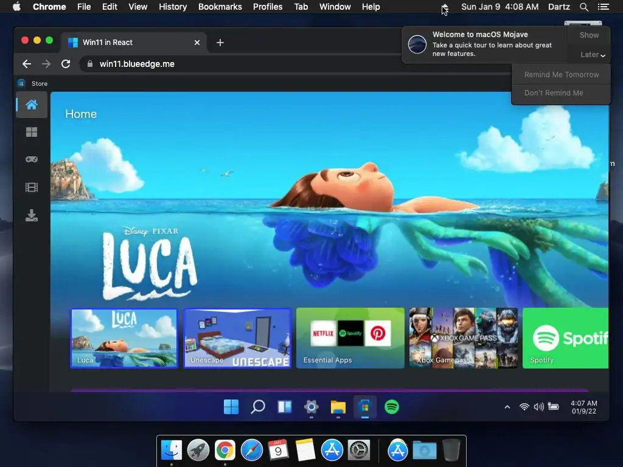The height and width of the screenshot is (467, 623).
Task: Open the Apps grid sidebar icon
Action: (32, 132)
